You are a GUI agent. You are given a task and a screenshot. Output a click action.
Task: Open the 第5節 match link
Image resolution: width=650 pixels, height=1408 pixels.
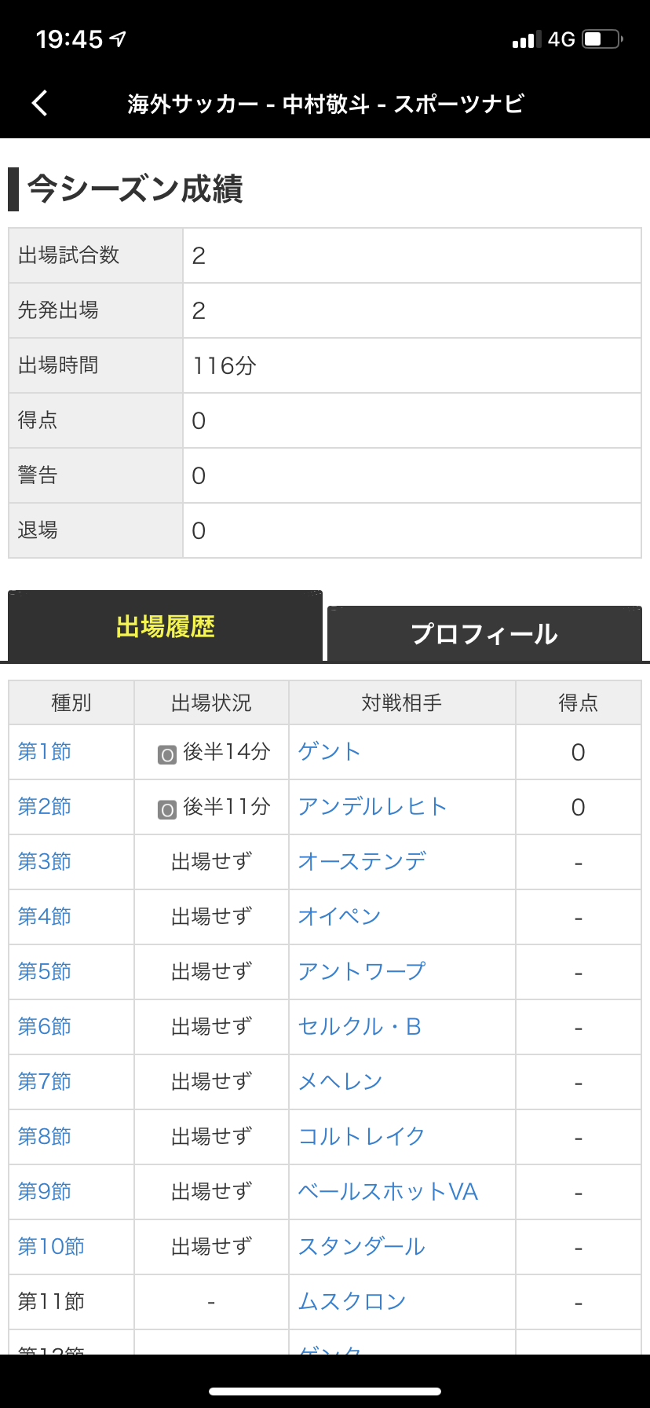tap(45, 972)
